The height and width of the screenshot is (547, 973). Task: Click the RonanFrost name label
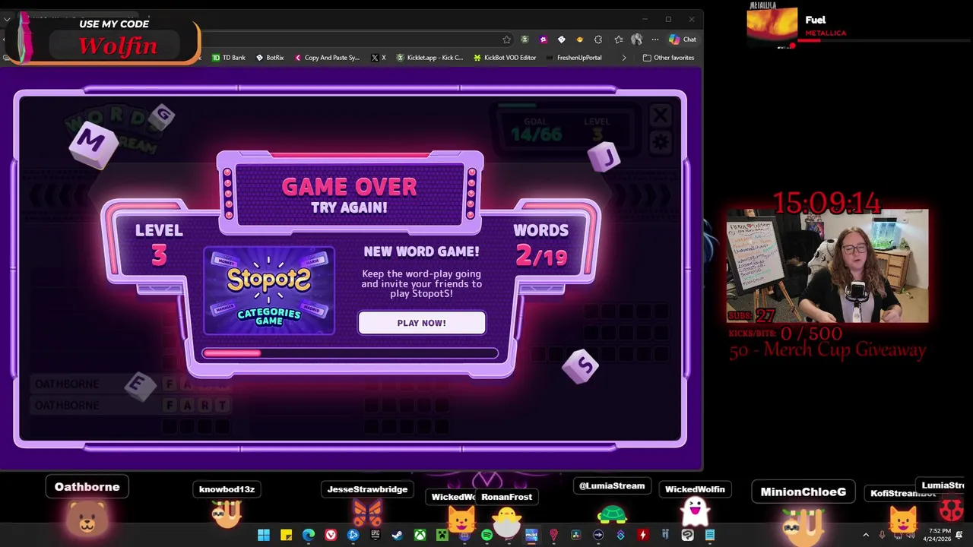[506, 497]
